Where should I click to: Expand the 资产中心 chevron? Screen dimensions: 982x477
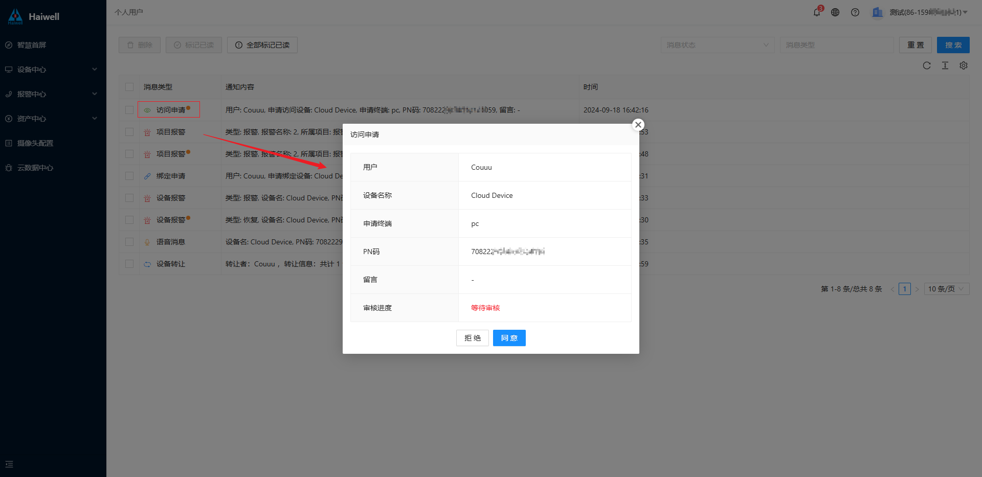tap(95, 118)
